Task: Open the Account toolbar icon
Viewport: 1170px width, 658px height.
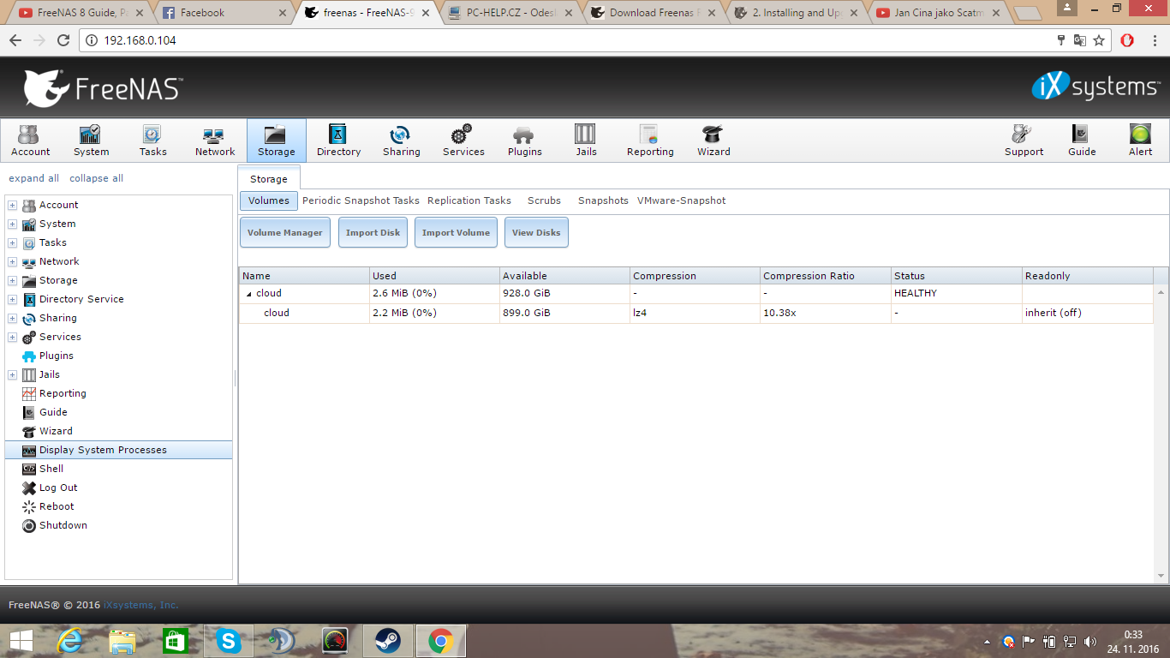Action: tap(30, 141)
